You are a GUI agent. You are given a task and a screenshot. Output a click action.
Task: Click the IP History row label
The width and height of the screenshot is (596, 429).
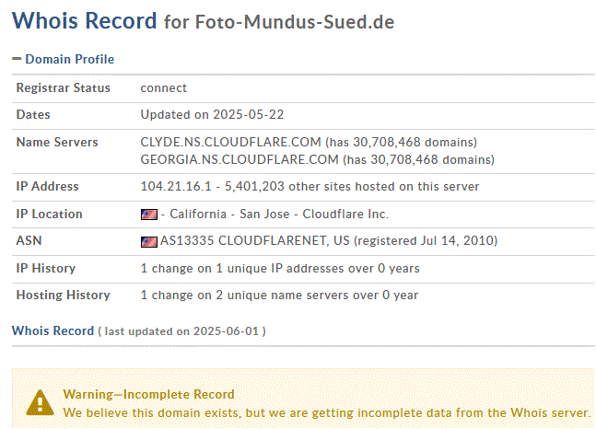pos(46,269)
